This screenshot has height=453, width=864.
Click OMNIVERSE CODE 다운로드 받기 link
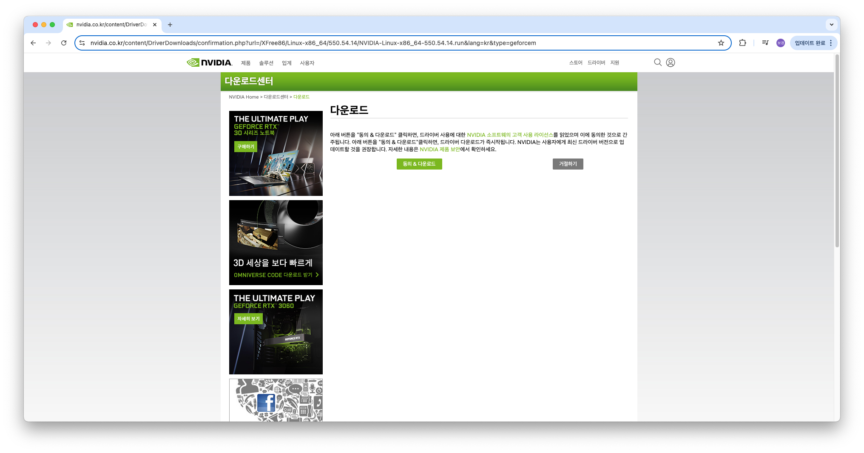point(276,275)
